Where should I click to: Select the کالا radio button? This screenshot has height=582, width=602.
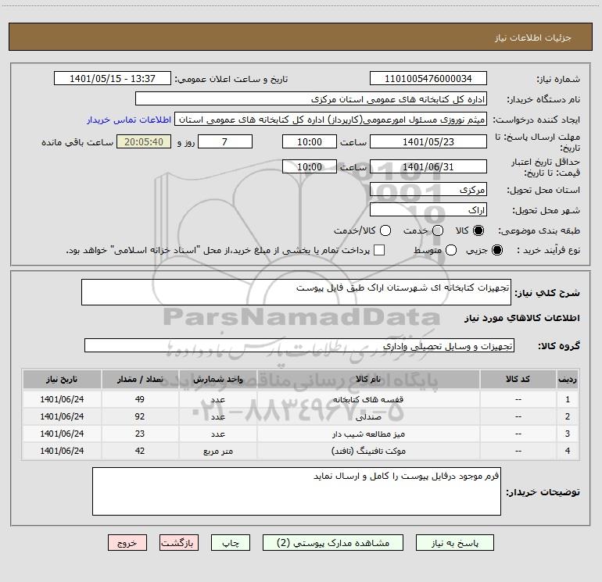(x=478, y=230)
